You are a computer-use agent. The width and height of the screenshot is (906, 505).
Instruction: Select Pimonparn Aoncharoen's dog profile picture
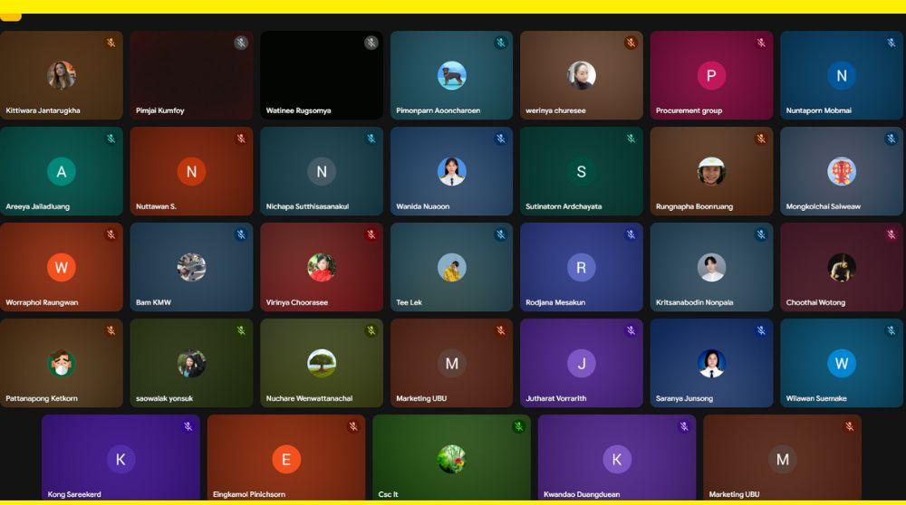pos(451,76)
